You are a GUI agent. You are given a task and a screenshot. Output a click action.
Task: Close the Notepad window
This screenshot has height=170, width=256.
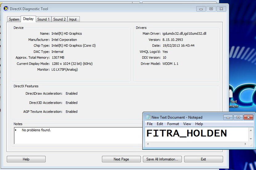(248, 117)
